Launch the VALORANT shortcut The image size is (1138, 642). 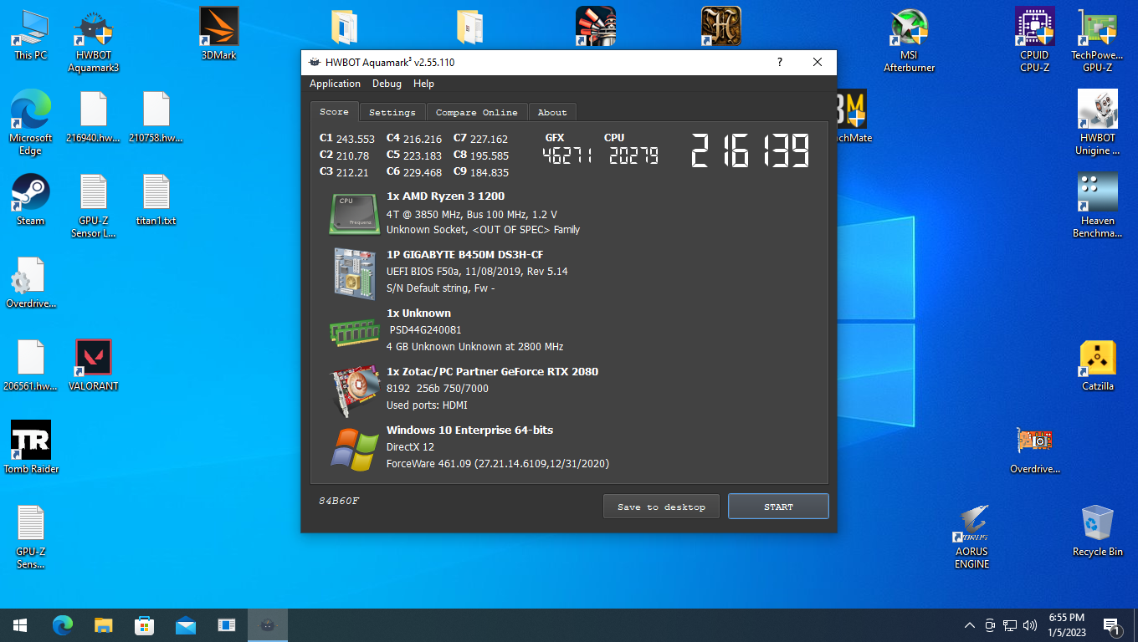94,365
